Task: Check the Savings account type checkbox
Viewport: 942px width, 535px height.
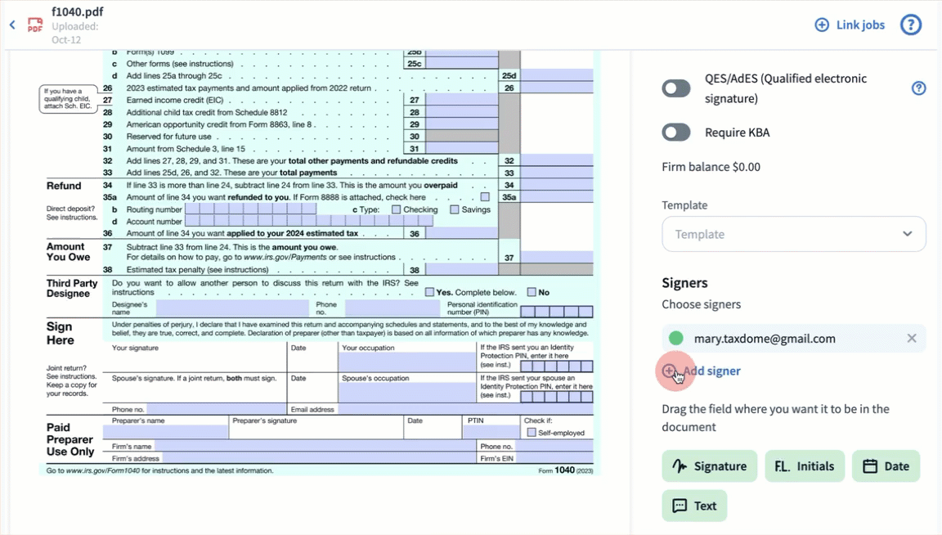Action: click(x=455, y=209)
